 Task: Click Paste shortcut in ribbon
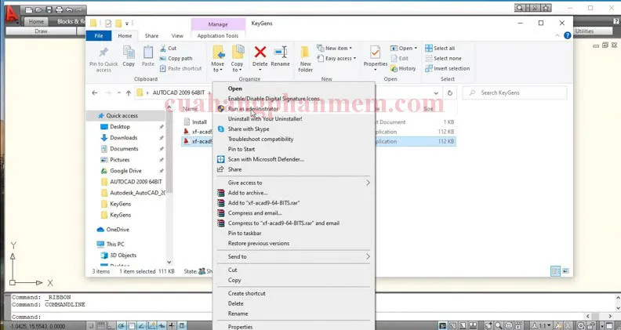pos(180,68)
